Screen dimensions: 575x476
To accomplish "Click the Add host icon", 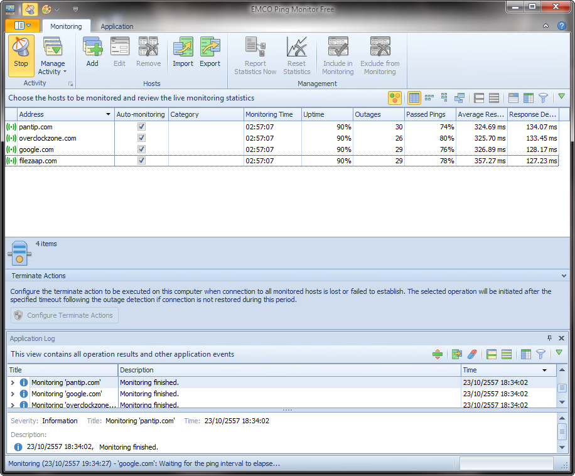I will pos(92,48).
